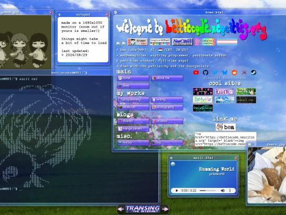
Task: Click the bea link-me button image
Action: point(226,127)
